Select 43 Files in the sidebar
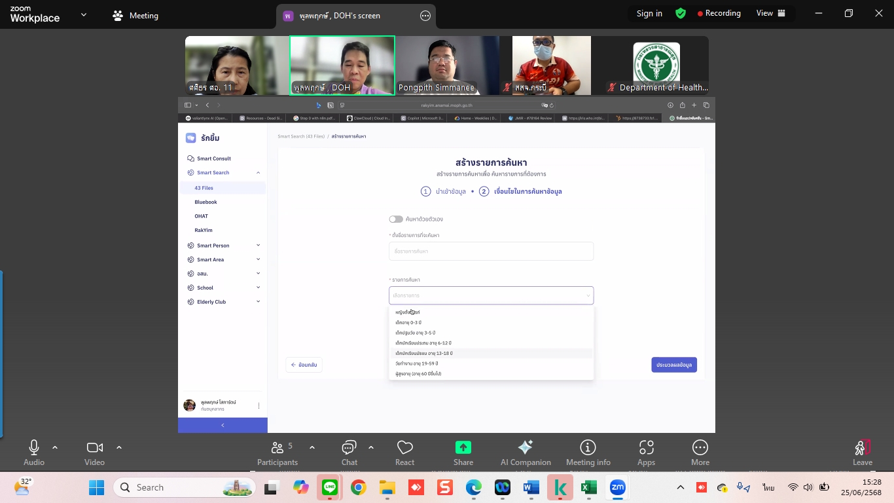The image size is (894, 503). (x=223, y=188)
